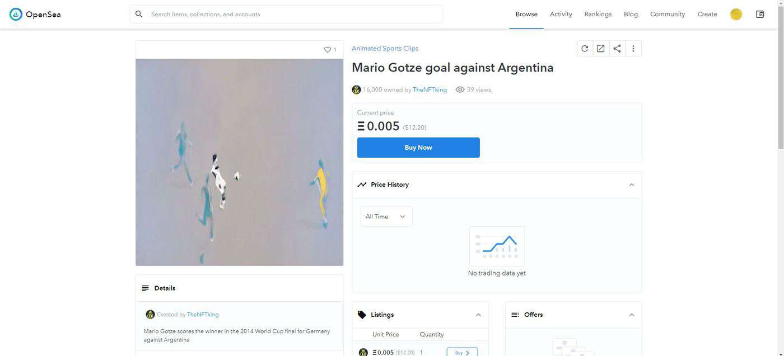Click the search magnifier icon
The width and height of the screenshot is (784, 356).
coord(139,14)
